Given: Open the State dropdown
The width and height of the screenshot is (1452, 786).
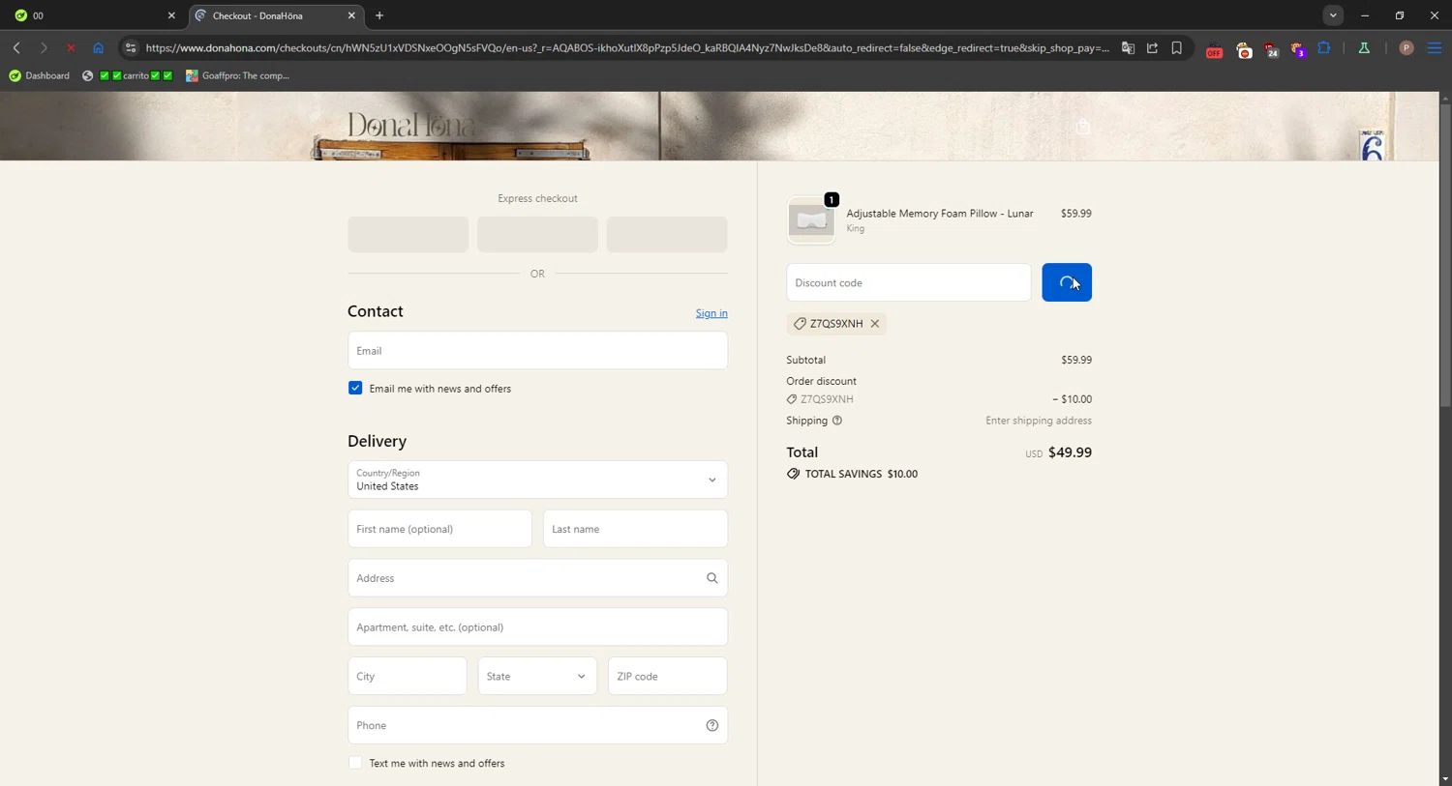Looking at the screenshot, I should [x=537, y=676].
